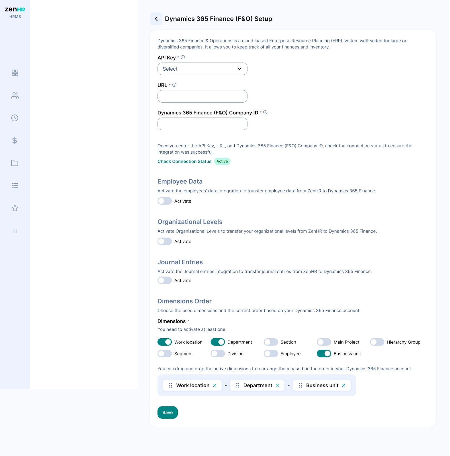Click the Save button

coord(167,412)
